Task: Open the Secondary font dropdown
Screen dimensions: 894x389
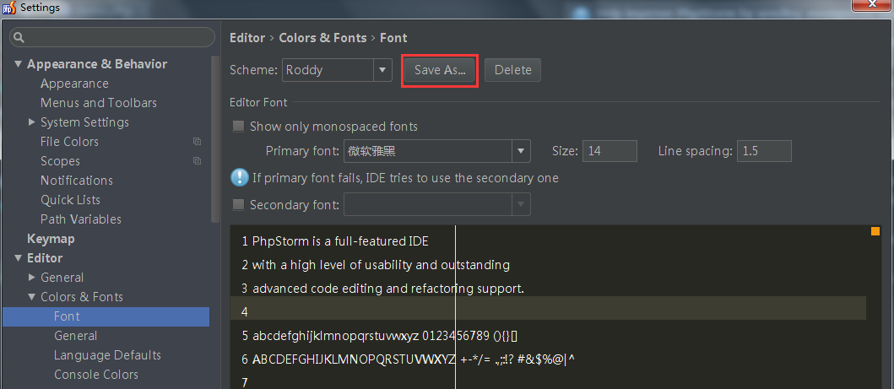Action: (x=521, y=204)
